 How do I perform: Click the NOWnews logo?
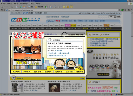(25, 20)
